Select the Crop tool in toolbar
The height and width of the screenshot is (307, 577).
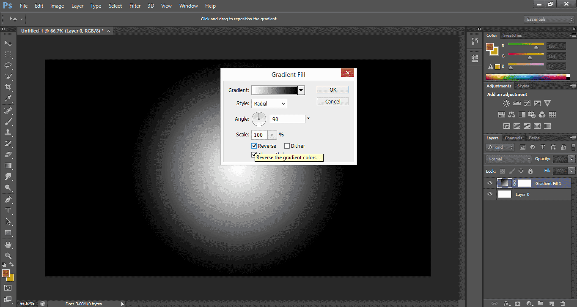[x=8, y=87]
